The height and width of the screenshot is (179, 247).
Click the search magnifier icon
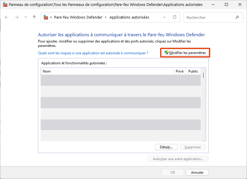[237, 17]
